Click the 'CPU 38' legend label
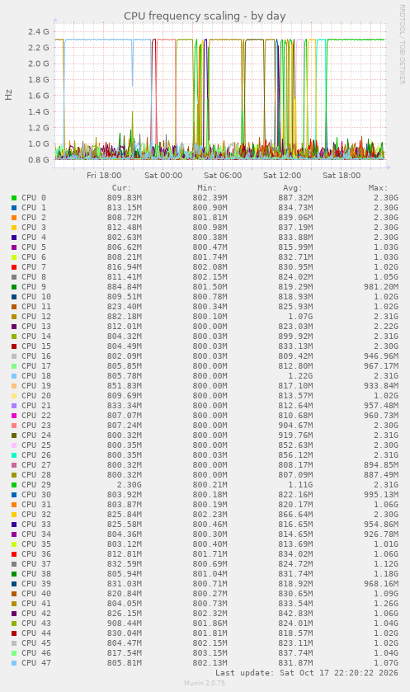Image resolution: width=410 pixels, height=692 pixels. tap(36, 574)
